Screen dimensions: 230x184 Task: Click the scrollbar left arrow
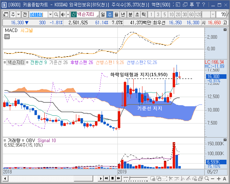[5, 179]
